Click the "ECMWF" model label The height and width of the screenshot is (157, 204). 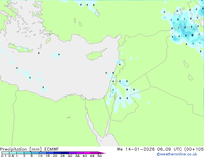pyautogui.click(x=52, y=149)
